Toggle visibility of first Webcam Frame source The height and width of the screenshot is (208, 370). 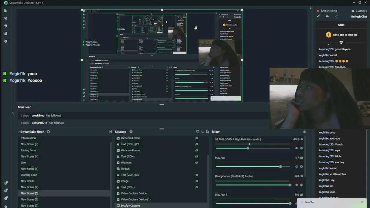[197, 138]
